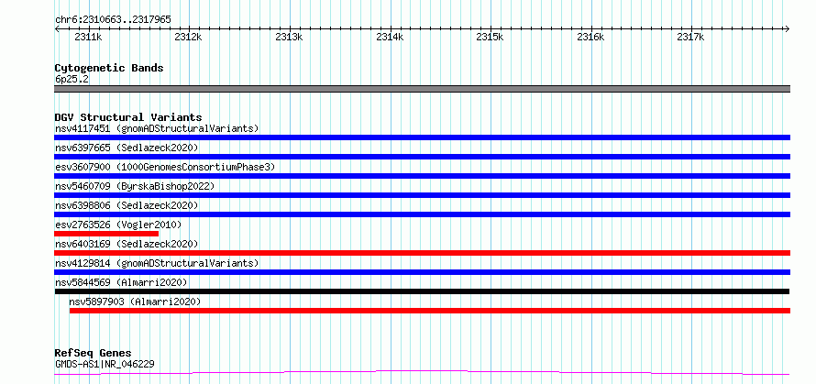
Task: Click the 2312k ruler position
Action: pyautogui.click(x=188, y=37)
